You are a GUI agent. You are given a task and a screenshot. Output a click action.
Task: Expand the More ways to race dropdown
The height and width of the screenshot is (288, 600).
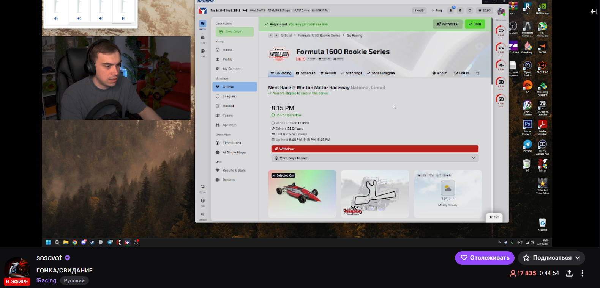375,158
